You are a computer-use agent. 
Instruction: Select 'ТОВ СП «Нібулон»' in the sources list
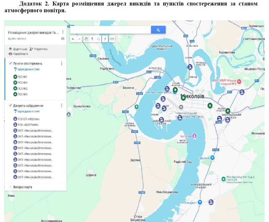point(27,119)
